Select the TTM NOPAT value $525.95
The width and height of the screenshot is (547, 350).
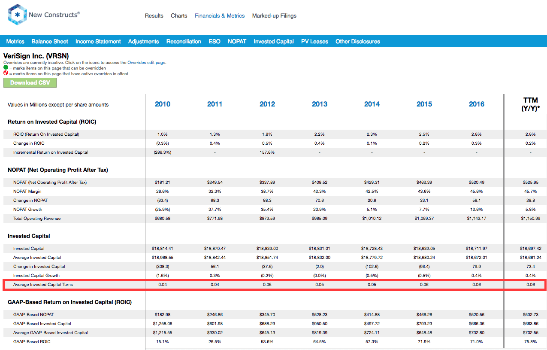pyautogui.click(x=530, y=183)
